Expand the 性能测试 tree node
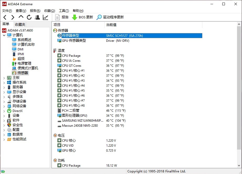242x174 pixels. 4,140
